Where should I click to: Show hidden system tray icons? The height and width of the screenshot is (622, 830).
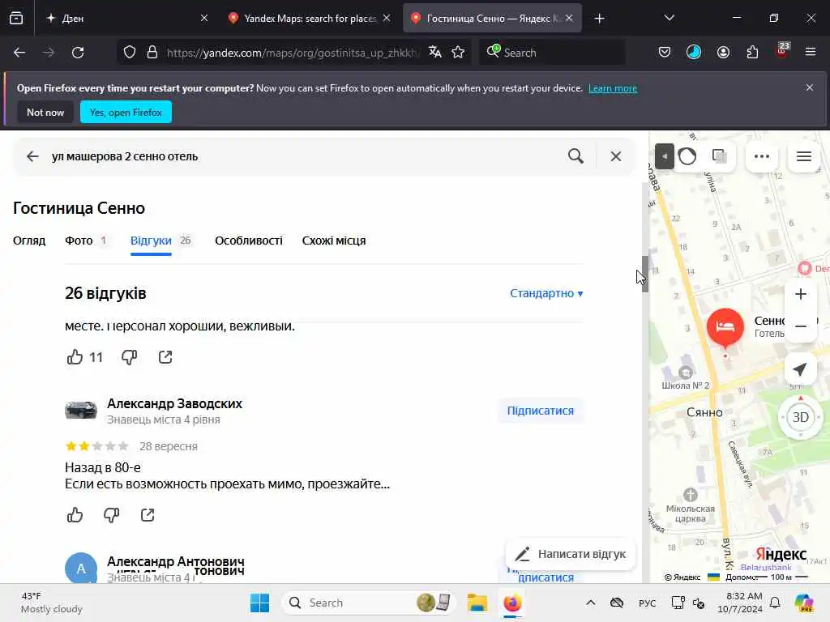(591, 603)
